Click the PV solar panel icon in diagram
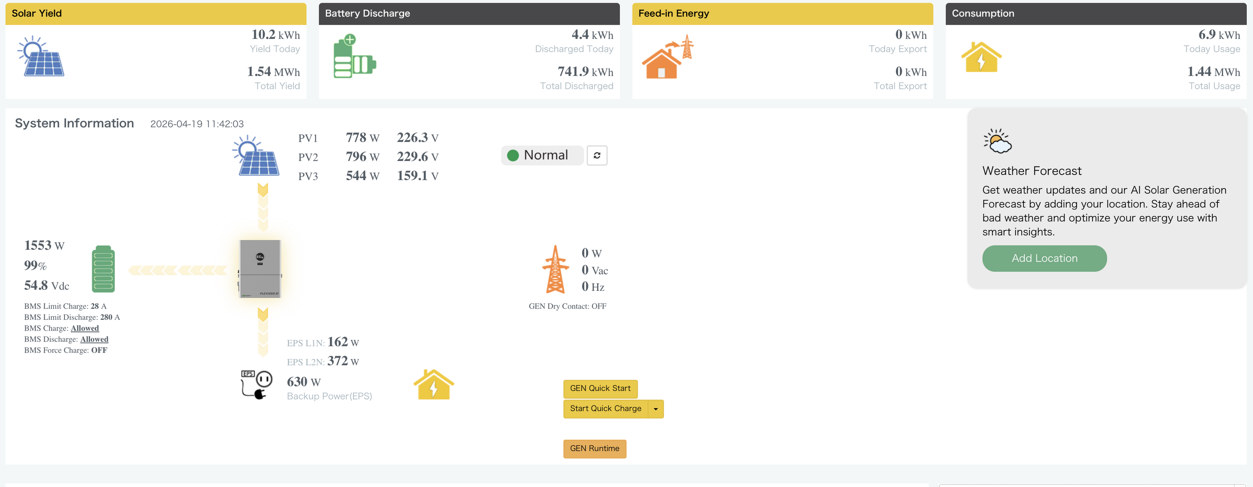The height and width of the screenshot is (487, 1253). tap(256, 156)
